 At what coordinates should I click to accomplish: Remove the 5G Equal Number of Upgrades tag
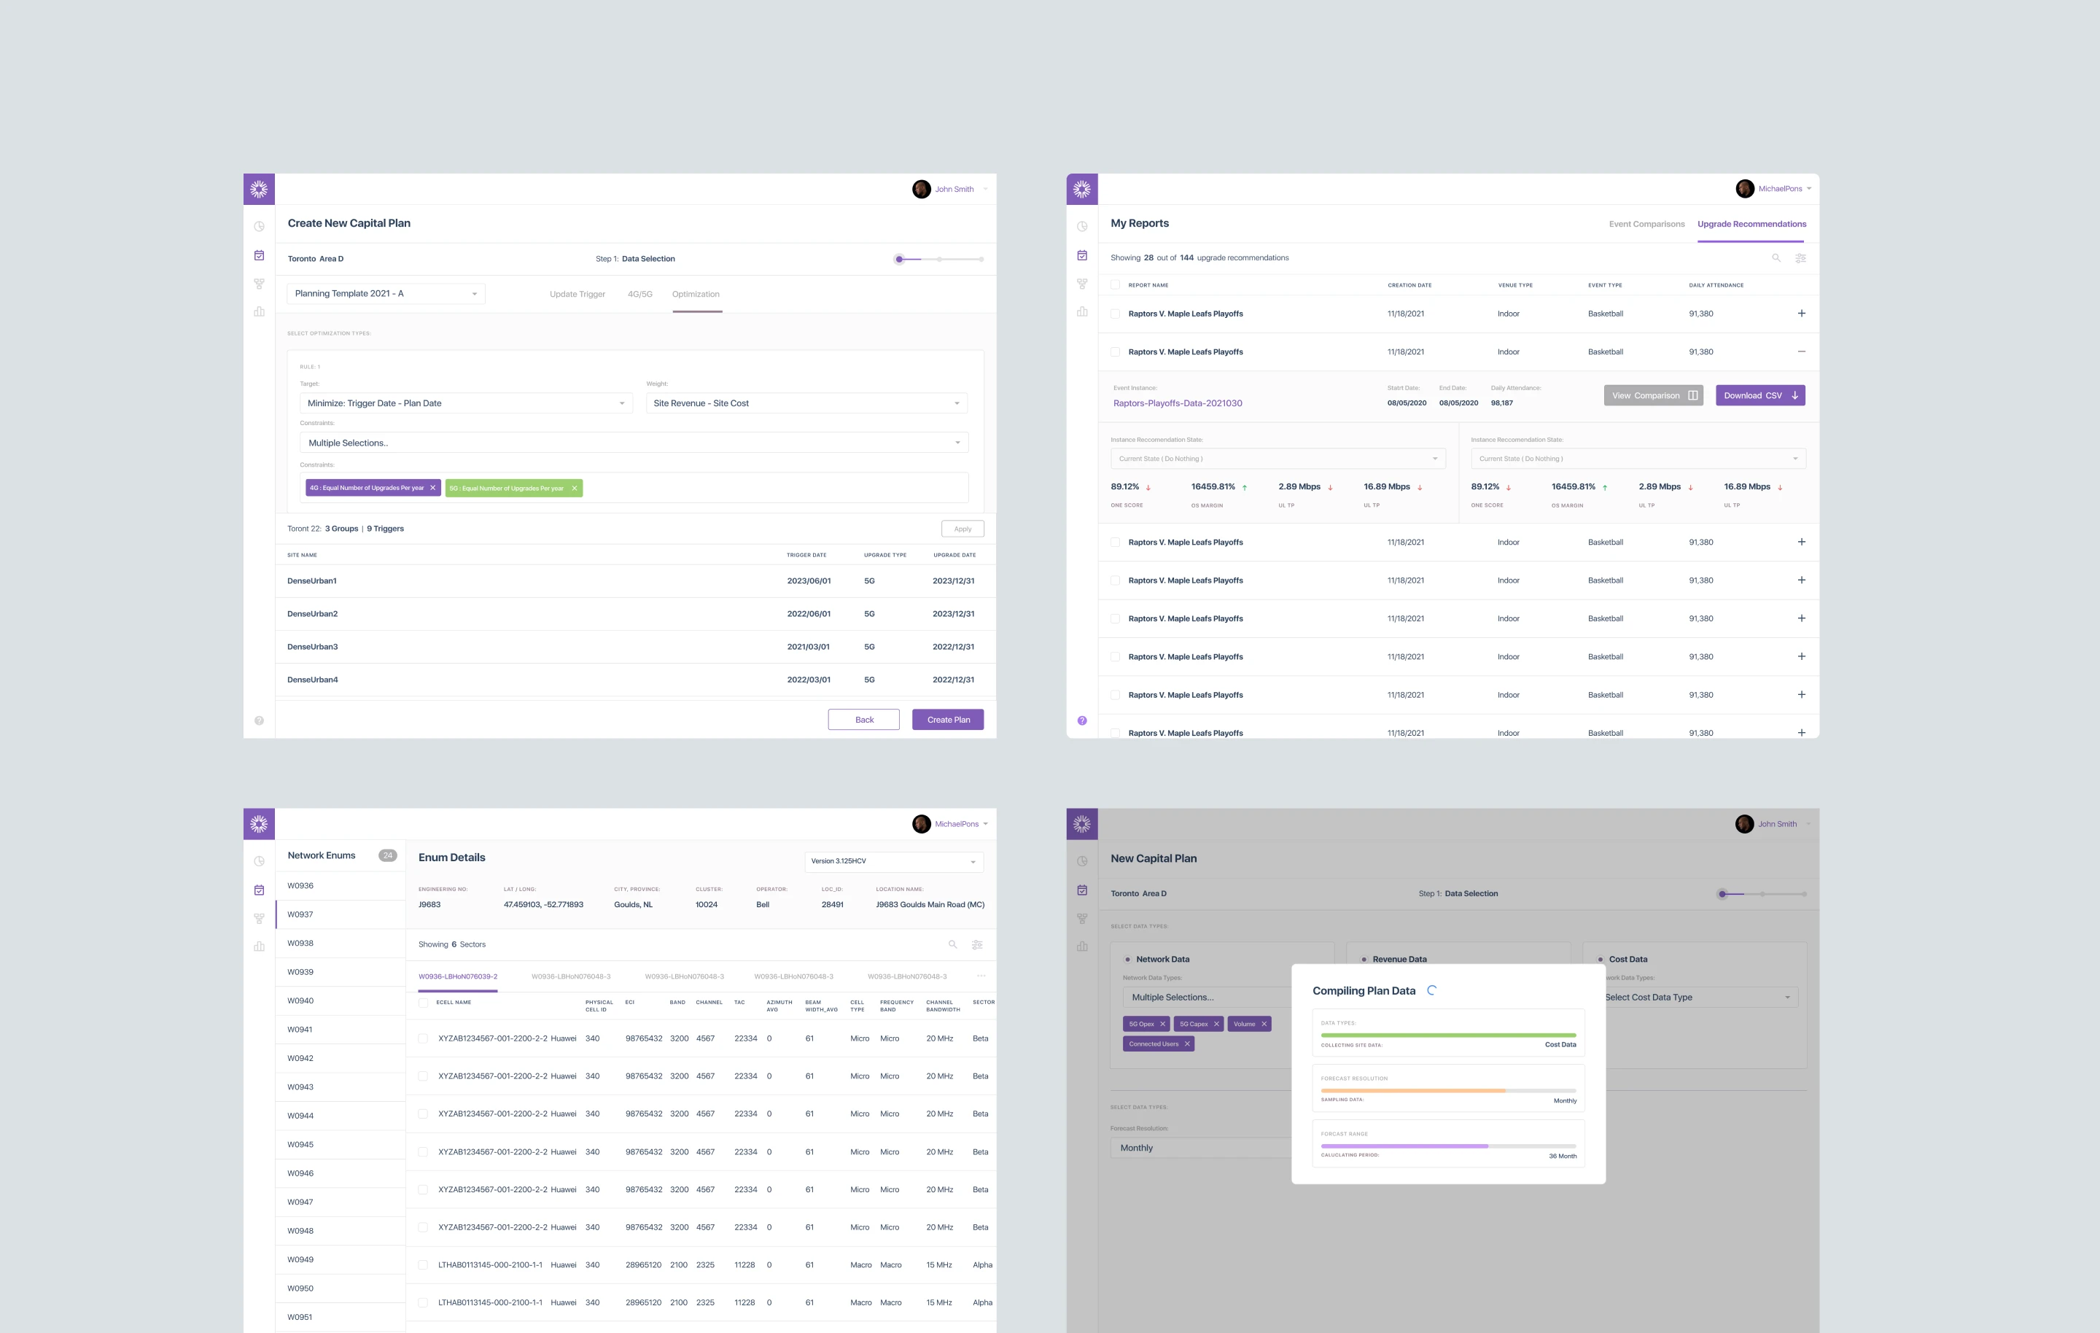[x=574, y=489]
